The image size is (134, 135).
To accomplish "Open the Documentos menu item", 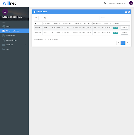I will pos(14,36).
